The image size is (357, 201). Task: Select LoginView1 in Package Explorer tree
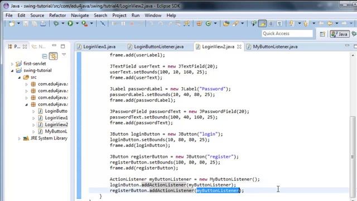(56, 118)
